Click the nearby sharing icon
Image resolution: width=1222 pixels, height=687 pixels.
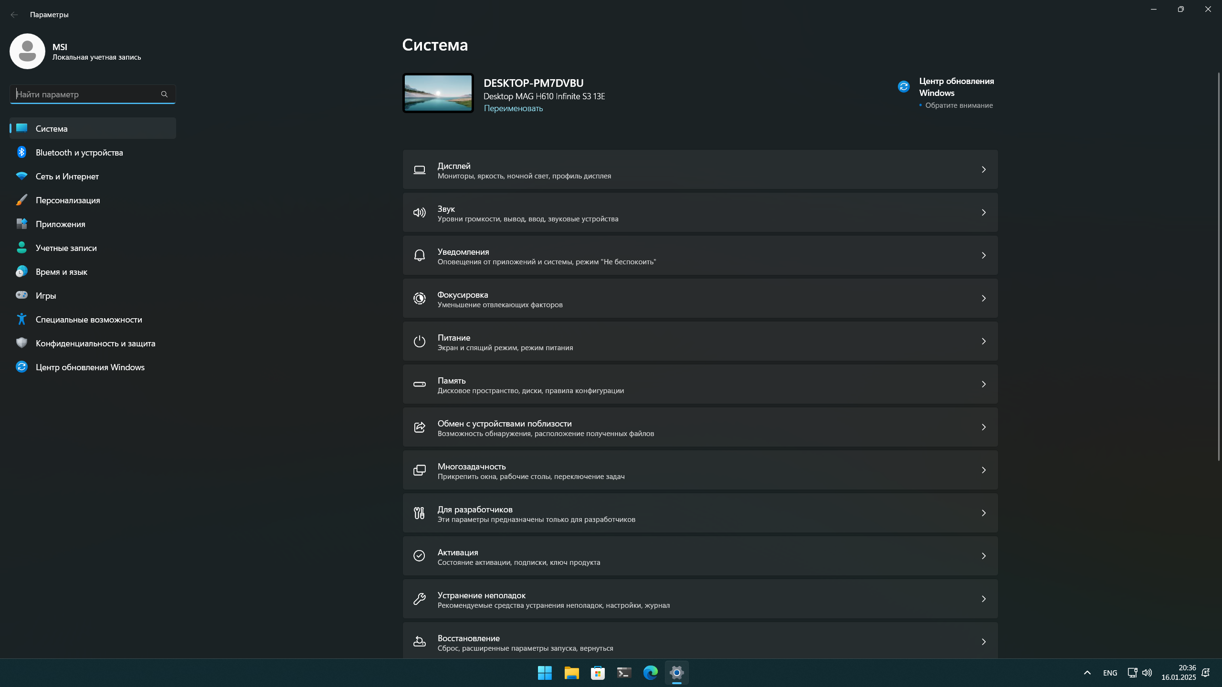click(420, 427)
